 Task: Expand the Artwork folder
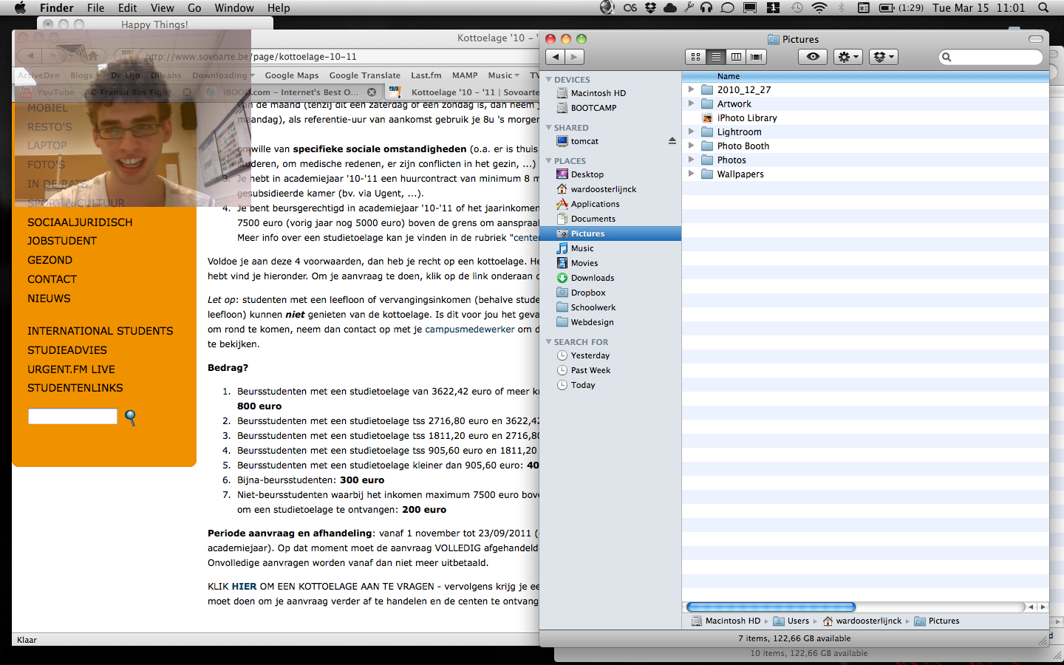pos(692,103)
